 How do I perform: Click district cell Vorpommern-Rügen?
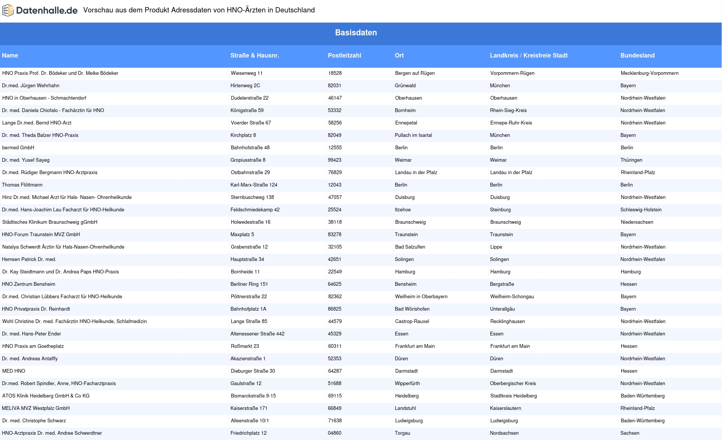[513, 73]
